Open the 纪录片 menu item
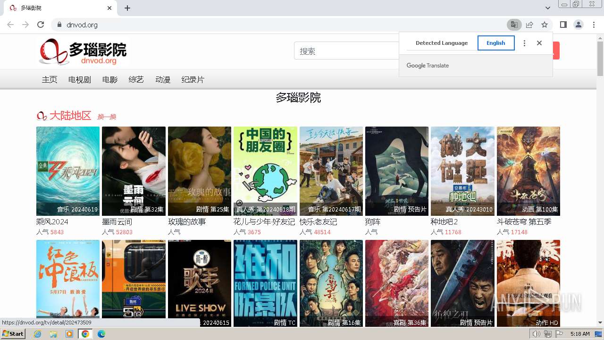The image size is (604, 340). (x=193, y=80)
